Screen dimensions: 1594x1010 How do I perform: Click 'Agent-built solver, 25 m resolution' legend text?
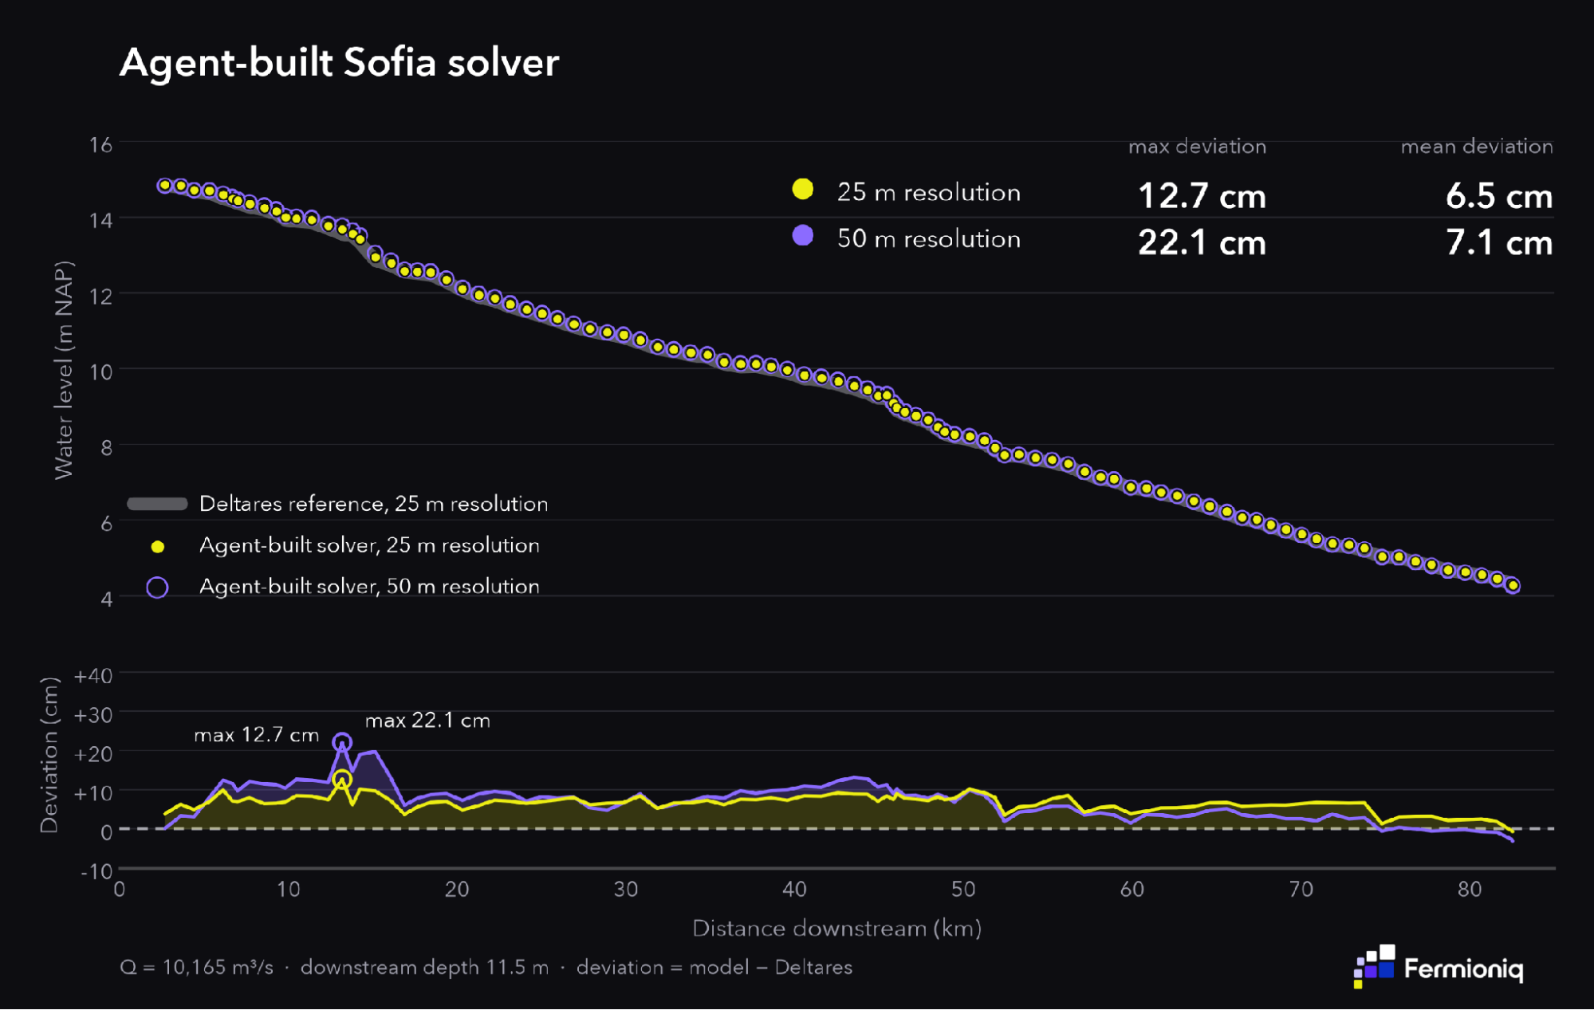[369, 545]
